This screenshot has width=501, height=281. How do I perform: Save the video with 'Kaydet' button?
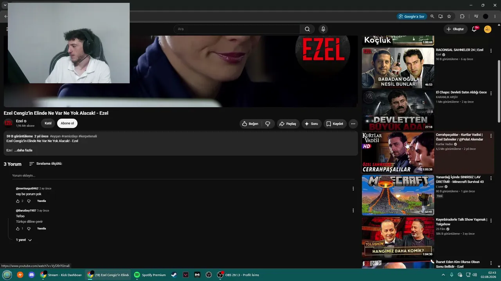[x=335, y=124]
